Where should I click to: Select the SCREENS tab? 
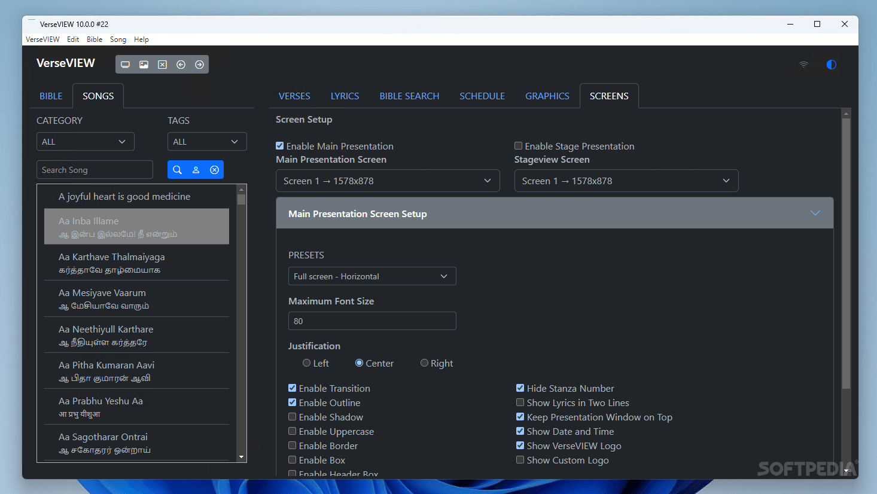609,96
